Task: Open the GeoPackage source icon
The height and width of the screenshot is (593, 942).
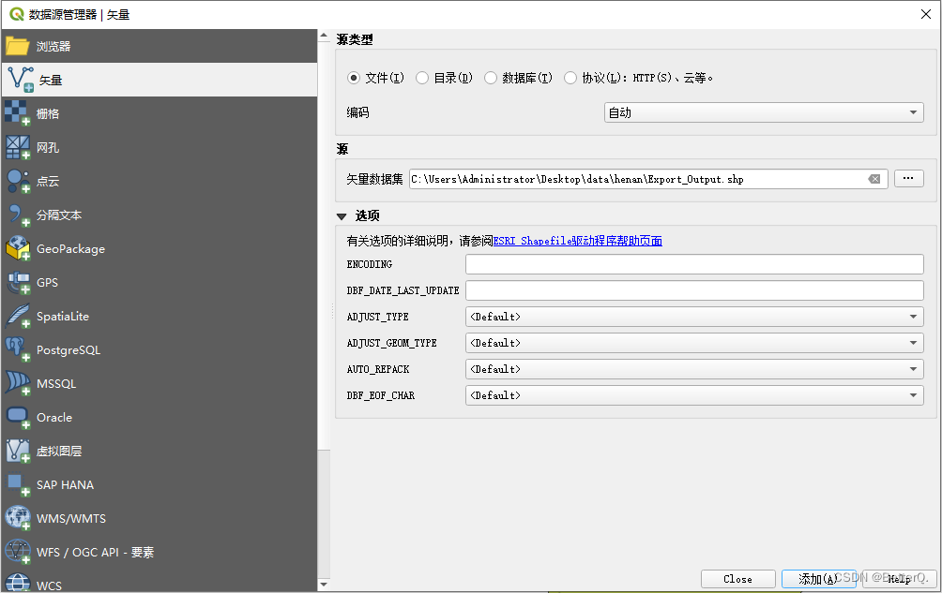Action: click(x=18, y=248)
